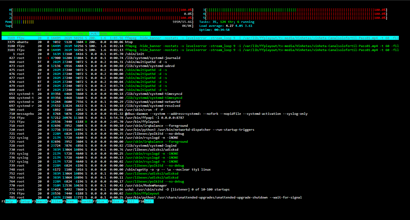
Task: Click F10 Quit to exit htop
Action: pos(148,201)
